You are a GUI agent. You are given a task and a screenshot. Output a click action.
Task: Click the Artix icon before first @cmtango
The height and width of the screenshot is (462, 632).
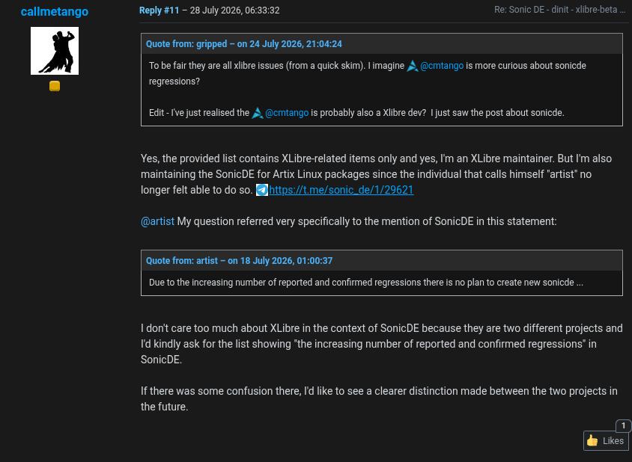[x=413, y=66]
